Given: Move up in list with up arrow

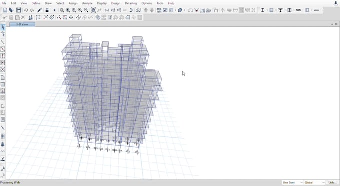Looking at the screenshot, I should 146,10.
